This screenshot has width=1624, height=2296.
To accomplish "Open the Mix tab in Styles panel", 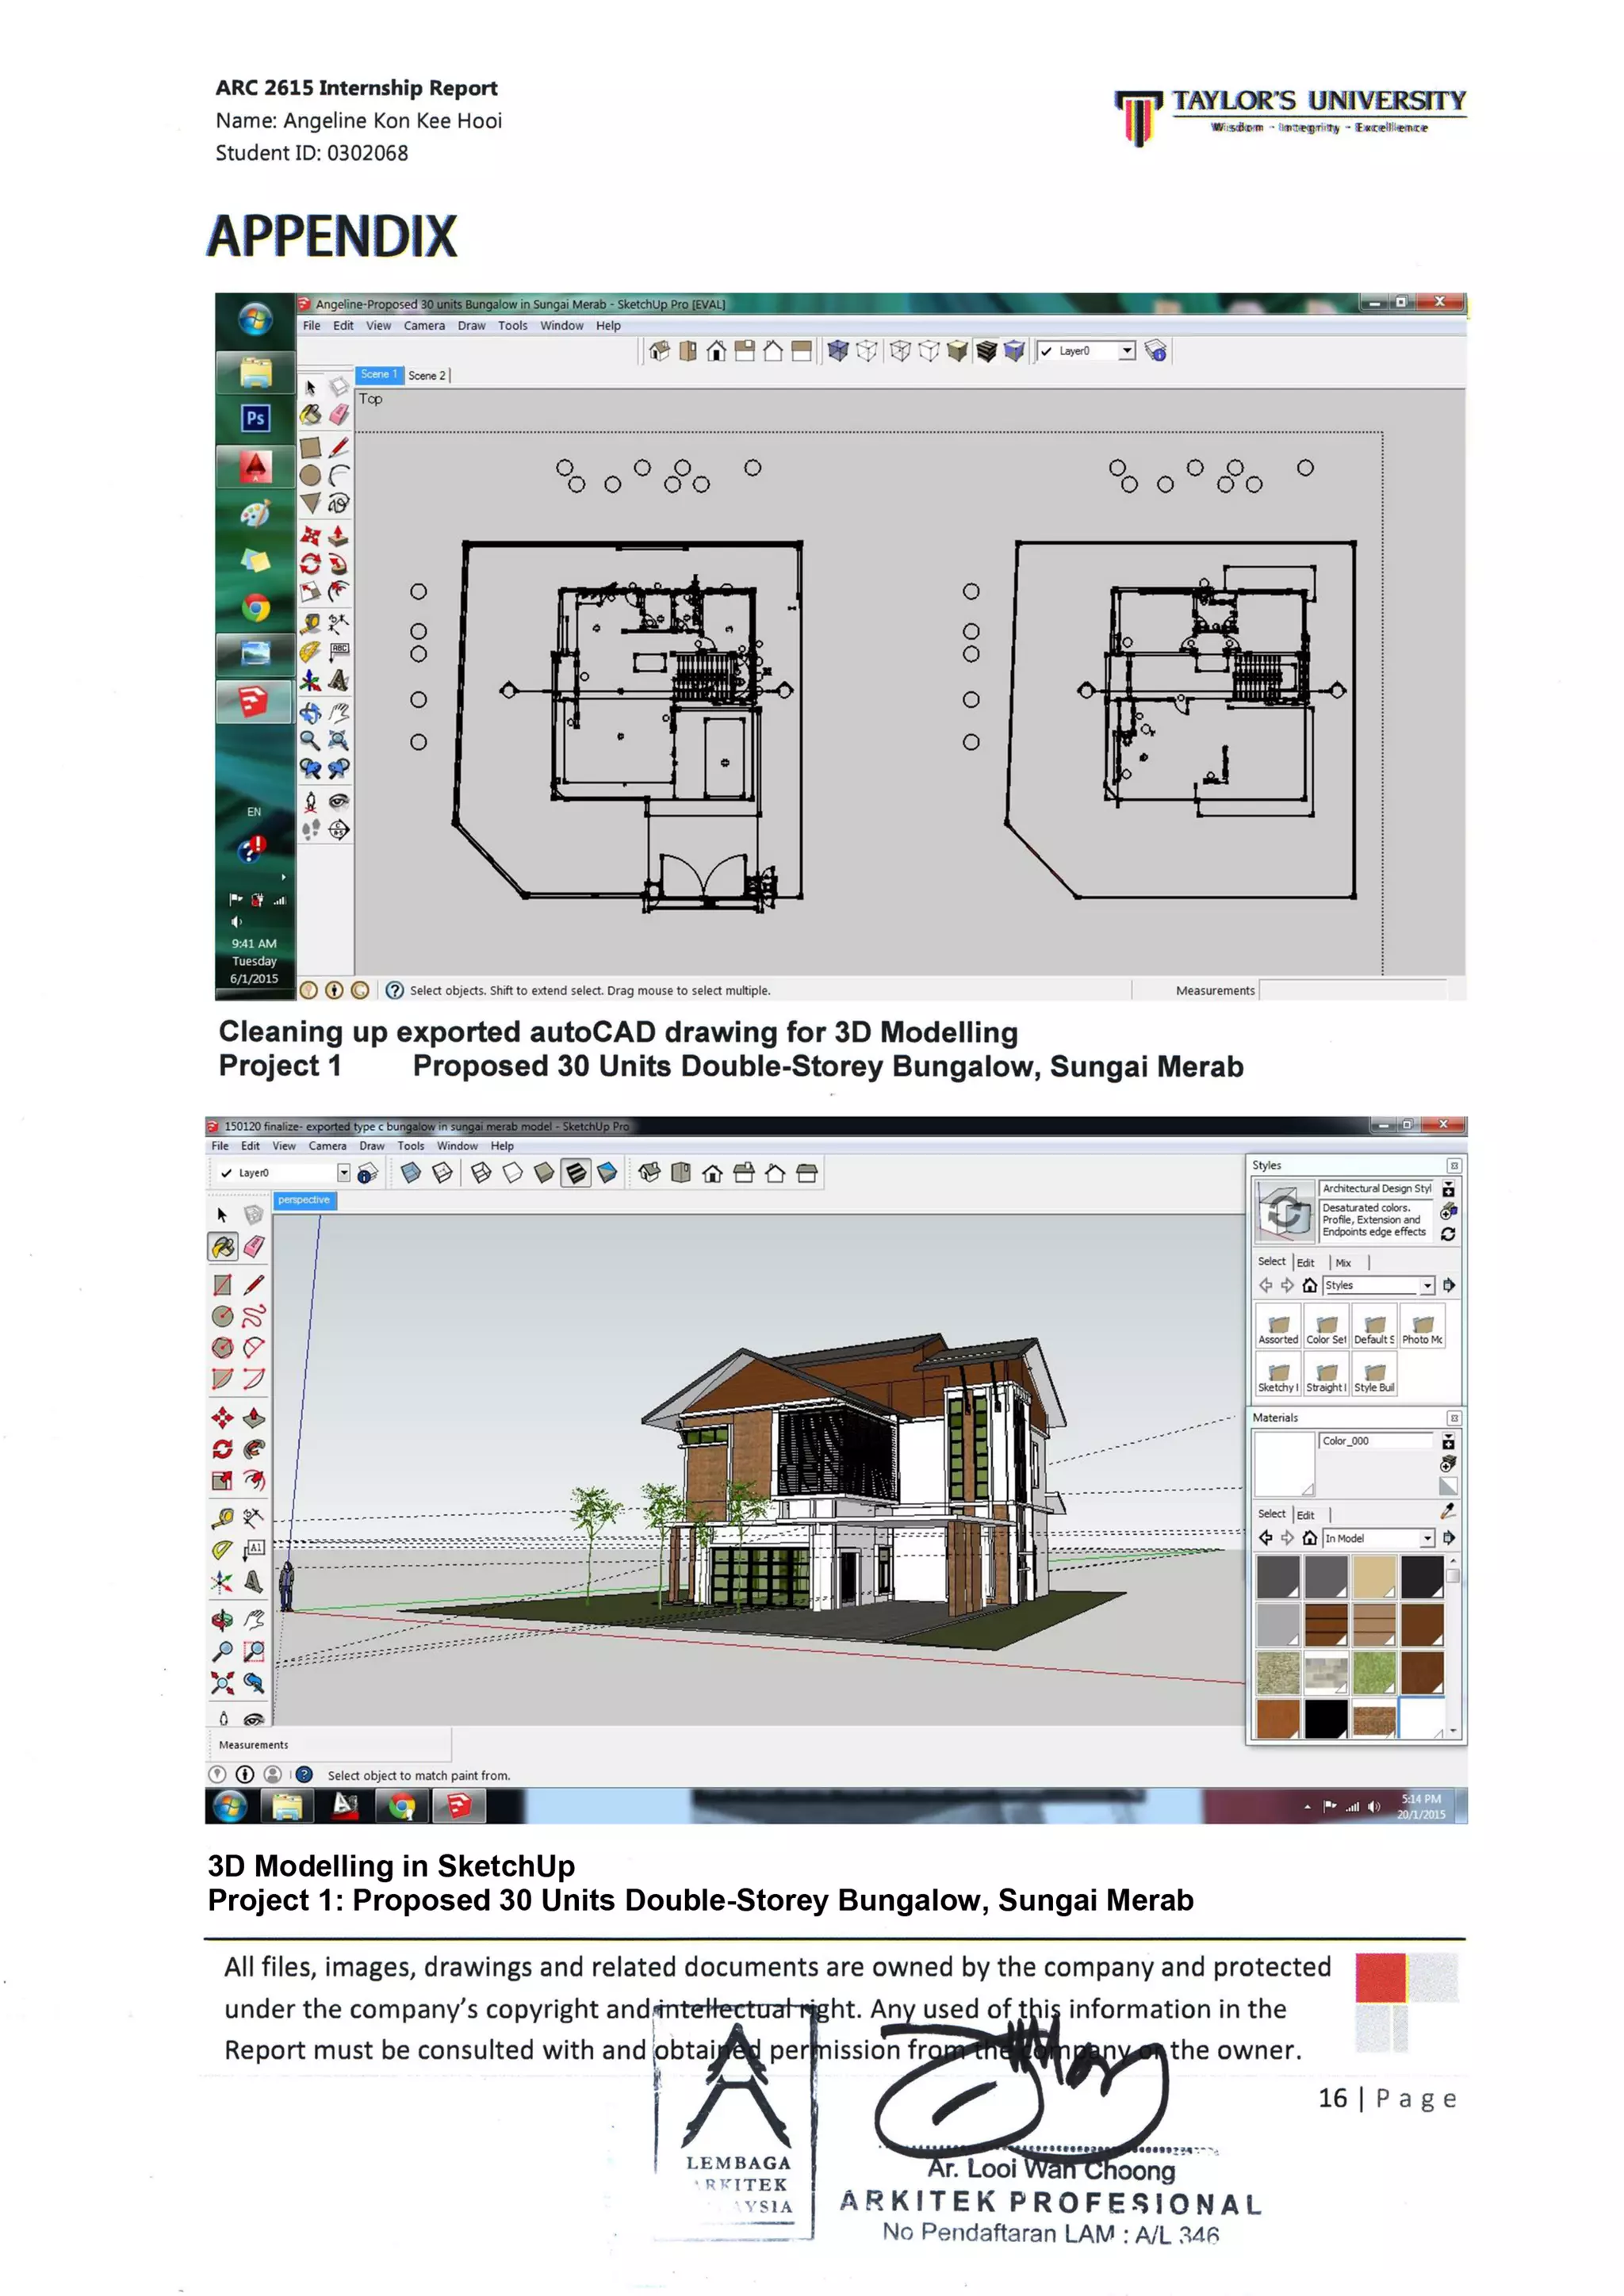I will 1343,1263.
